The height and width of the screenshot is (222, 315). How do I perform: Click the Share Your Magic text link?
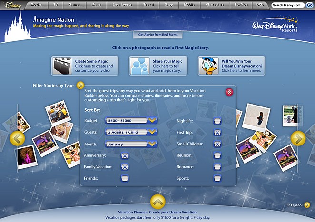point(167,61)
